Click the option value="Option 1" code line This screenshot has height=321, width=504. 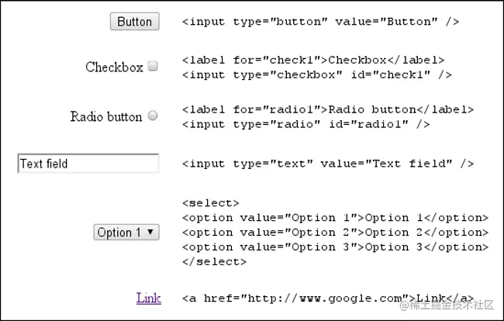[x=335, y=218]
